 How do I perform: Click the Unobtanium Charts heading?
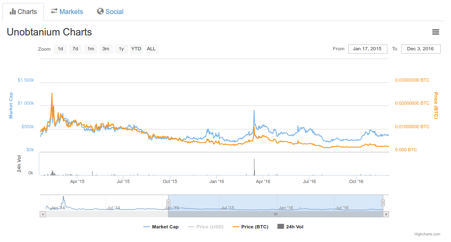pos(50,32)
